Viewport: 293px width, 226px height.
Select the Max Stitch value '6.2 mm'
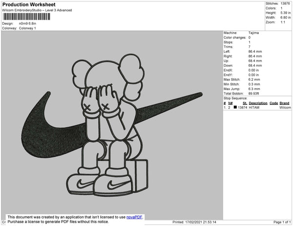pos(254,79)
